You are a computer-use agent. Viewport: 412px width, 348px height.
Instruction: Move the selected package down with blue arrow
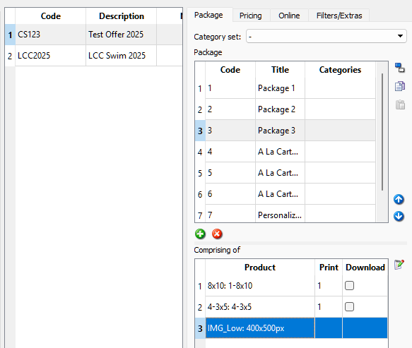tap(399, 216)
